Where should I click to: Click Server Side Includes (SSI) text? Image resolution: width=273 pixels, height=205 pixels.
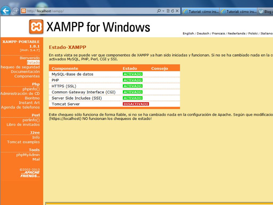[77, 98]
